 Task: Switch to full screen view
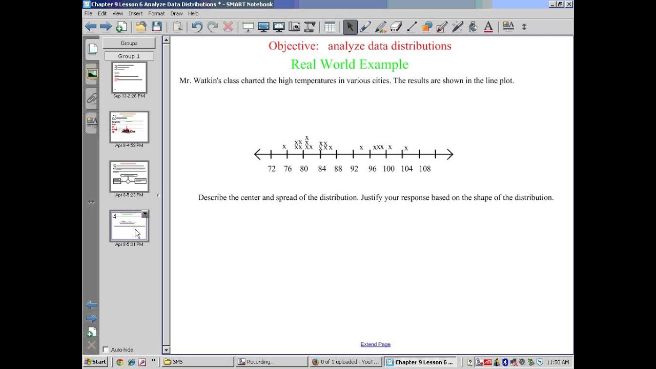click(x=263, y=27)
